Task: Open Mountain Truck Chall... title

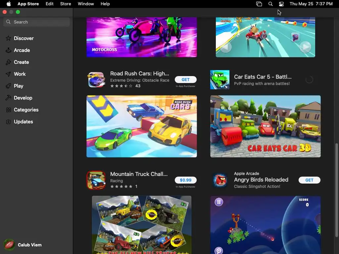Action: (x=139, y=174)
